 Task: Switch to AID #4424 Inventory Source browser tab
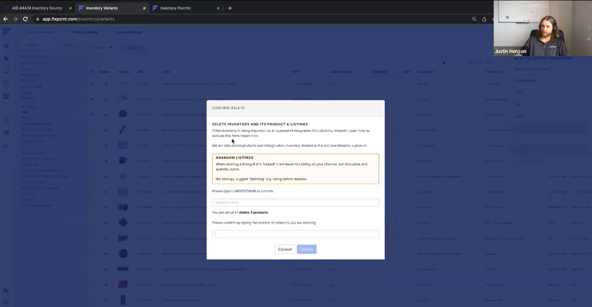[37, 8]
